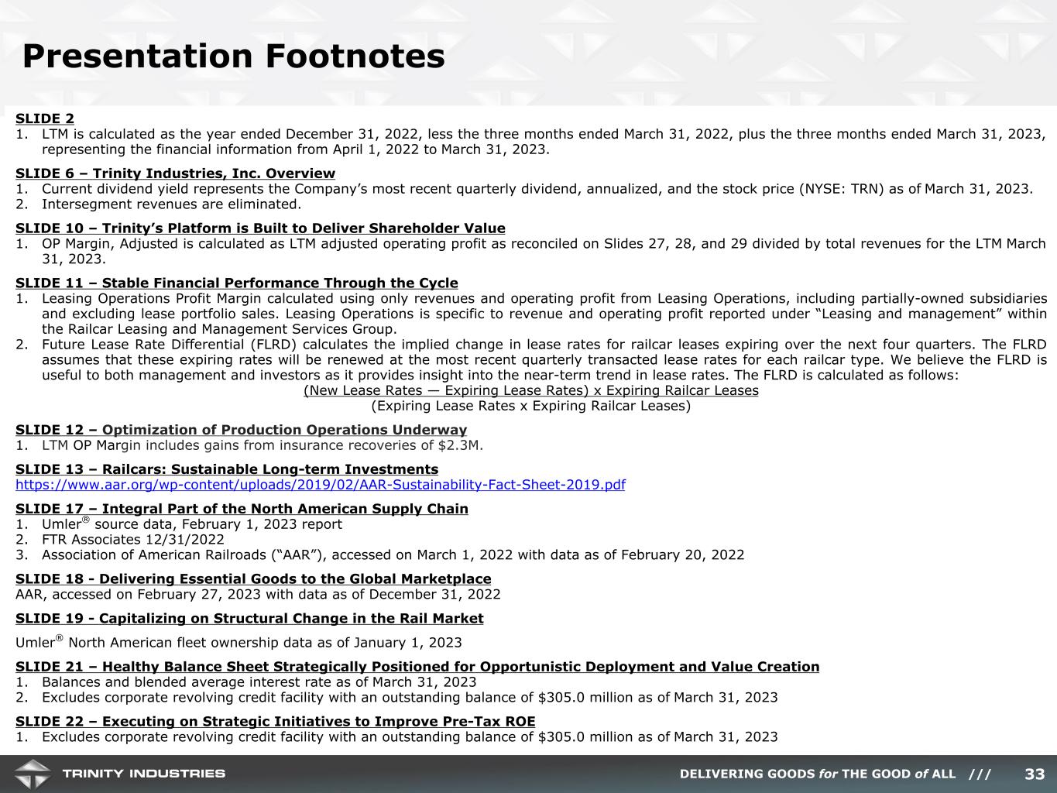The height and width of the screenshot is (793, 1057).
Task: Click SLIDE 19 Capitalizing on Structural Change heading
Action: click(249, 619)
